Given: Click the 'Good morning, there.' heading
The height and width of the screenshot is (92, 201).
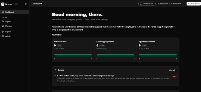Looking at the screenshot, I should click(77, 14).
